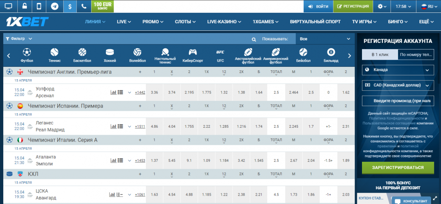This screenshot has width=441, height=204.
Task: Open the Фильтр dropdown
Action: [18, 39]
